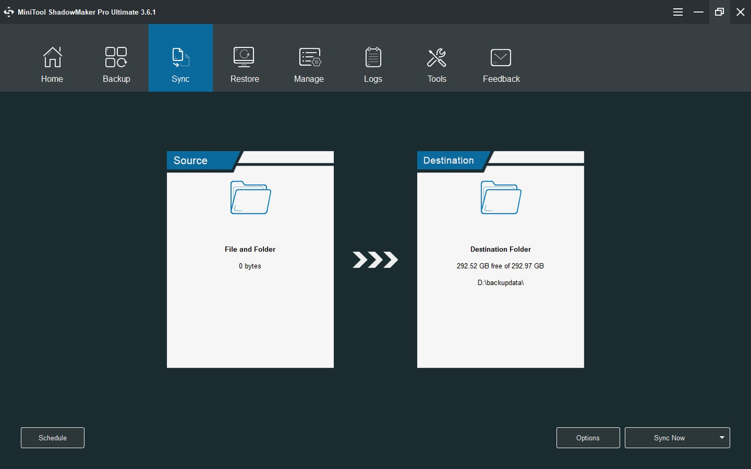Open the Home screen icon

coord(52,57)
